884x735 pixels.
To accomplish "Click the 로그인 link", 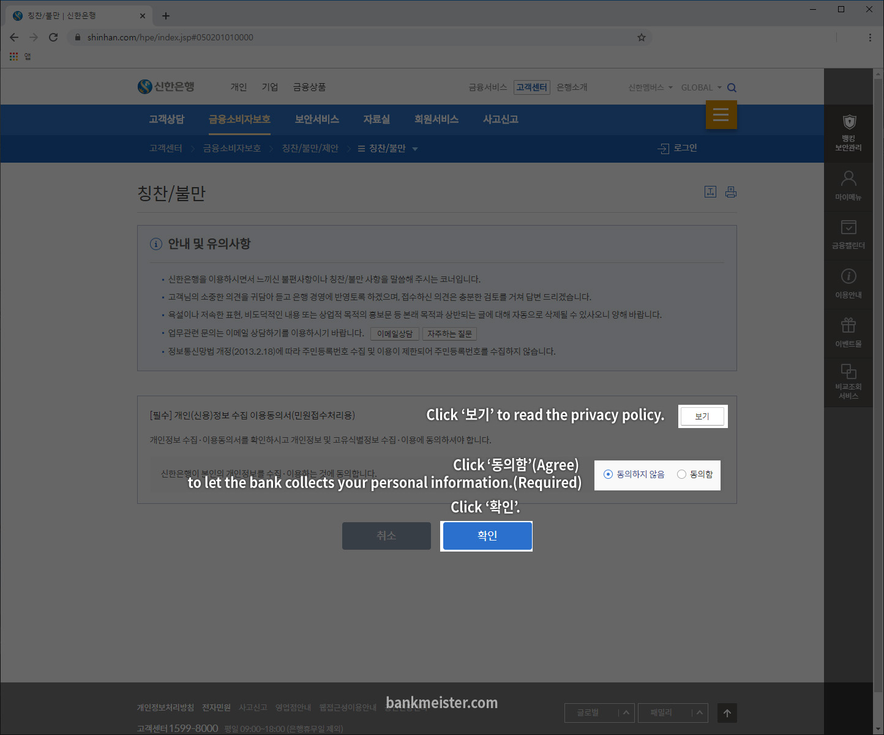I will 685,148.
